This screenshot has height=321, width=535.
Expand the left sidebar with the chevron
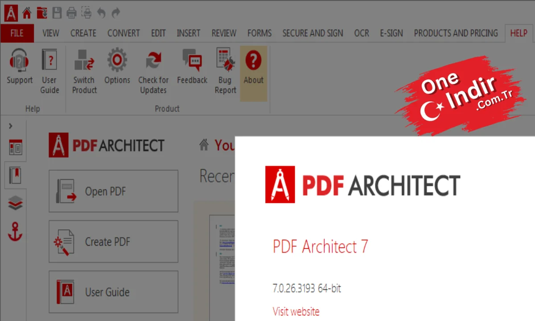[x=11, y=127]
